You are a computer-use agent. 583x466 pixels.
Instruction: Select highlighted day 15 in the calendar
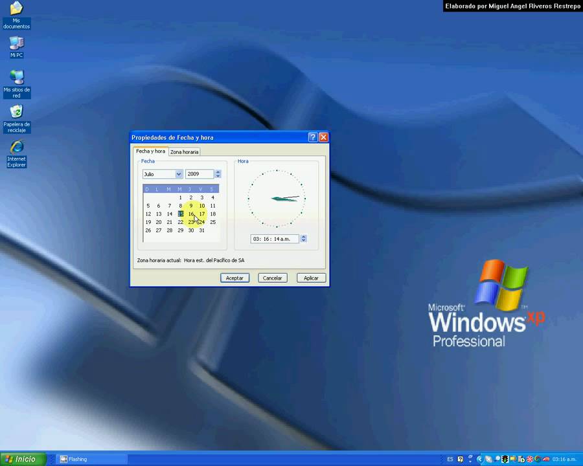tap(181, 214)
